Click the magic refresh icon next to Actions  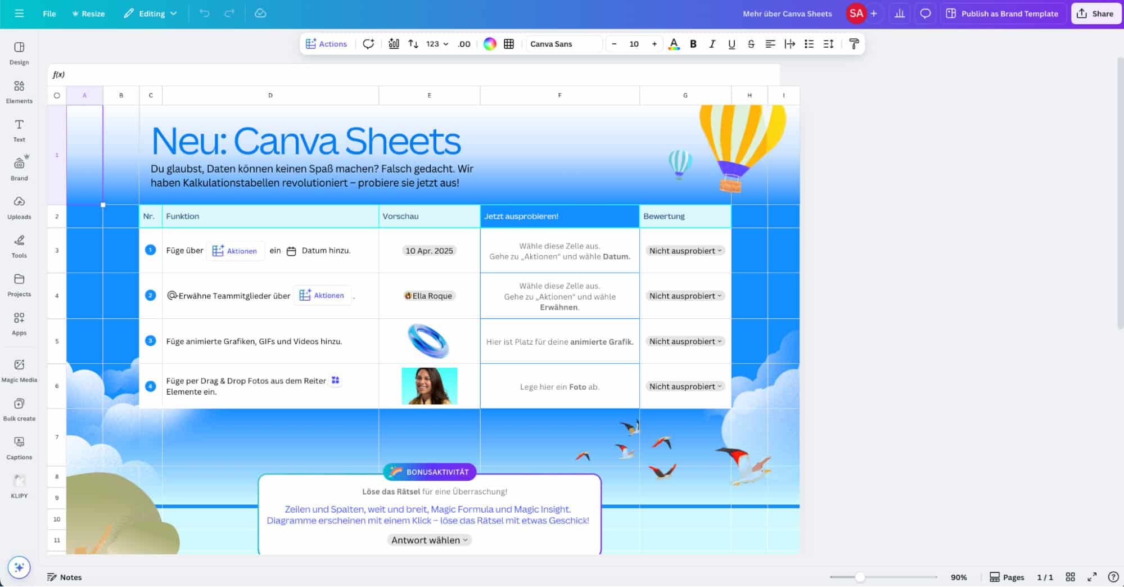[x=368, y=44]
